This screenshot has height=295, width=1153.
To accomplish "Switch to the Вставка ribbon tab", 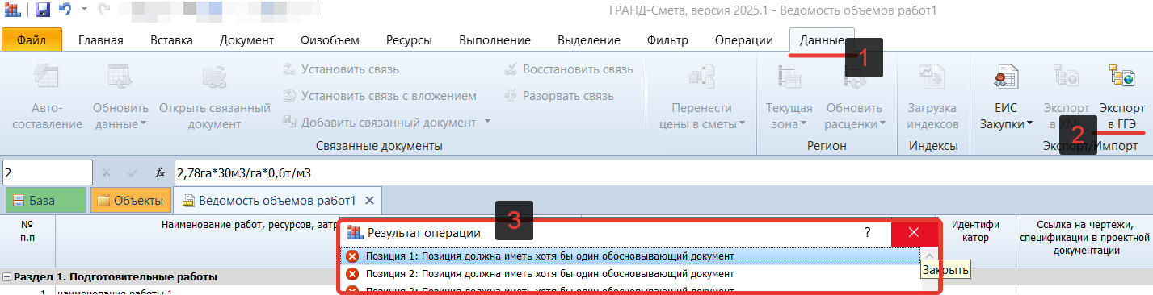I will pos(171,40).
